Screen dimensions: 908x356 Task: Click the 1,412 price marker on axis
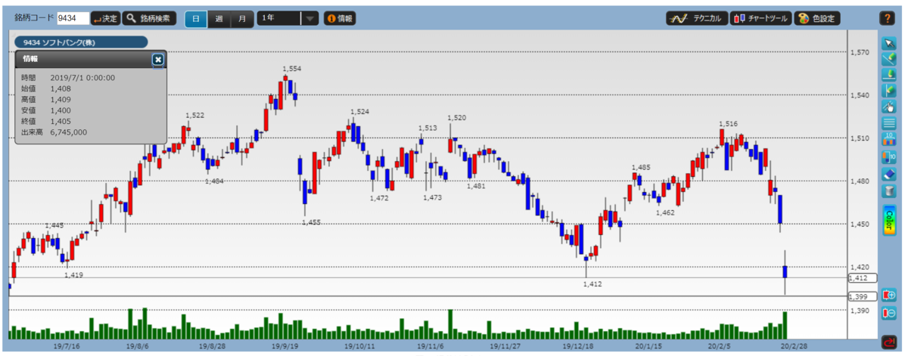pos(862,278)
